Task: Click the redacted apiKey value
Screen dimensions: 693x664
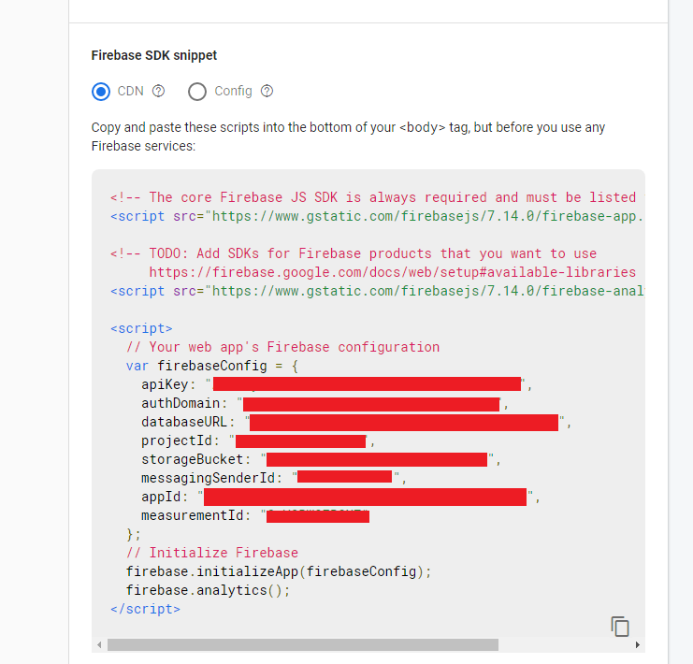Action: click(x=367, y=383)
